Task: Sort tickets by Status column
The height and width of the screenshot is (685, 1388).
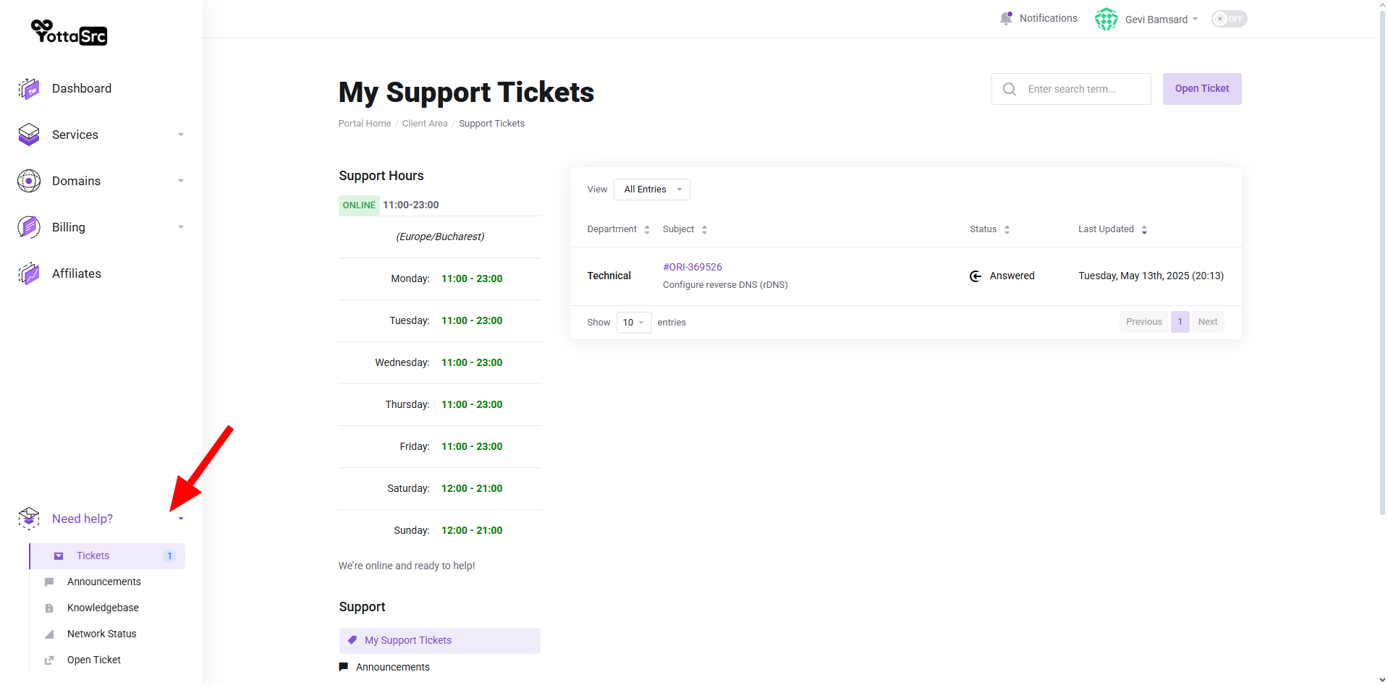Action: (990, 229)
